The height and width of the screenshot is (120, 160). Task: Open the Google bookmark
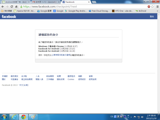(x=58, y=11)
